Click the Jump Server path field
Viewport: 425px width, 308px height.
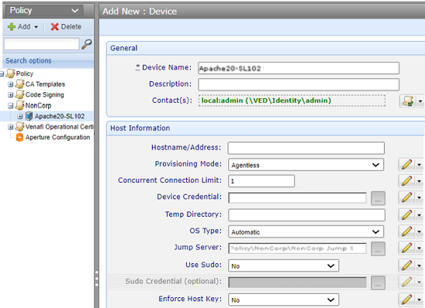click(297, 248)
